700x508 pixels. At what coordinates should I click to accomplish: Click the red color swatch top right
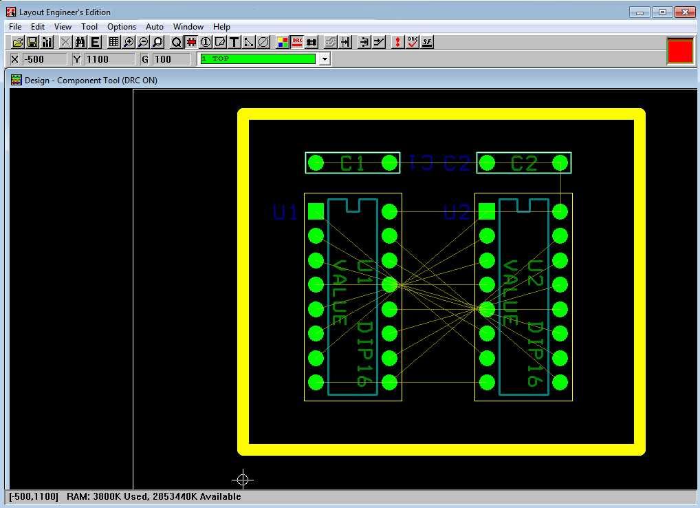coord(680,50)
